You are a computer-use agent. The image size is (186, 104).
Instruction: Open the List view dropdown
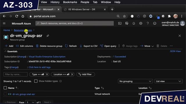click(x=169, y=81)
